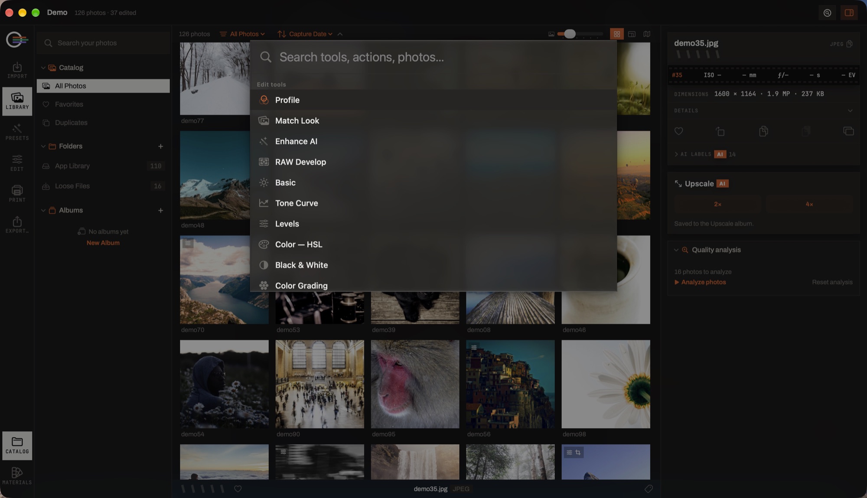Collapse the Catalog tree
This screenshot has height=498, width=867.
(x=43, y=68)
